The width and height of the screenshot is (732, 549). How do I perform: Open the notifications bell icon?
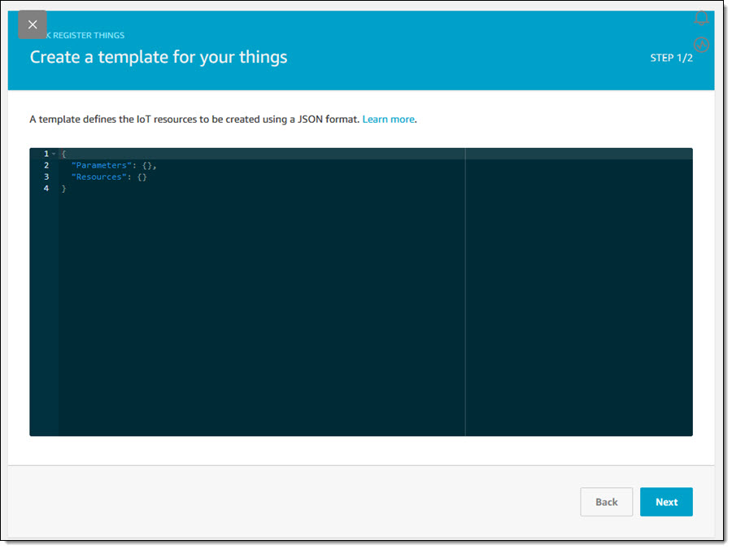pyautogui.click(x=701, y=18)
